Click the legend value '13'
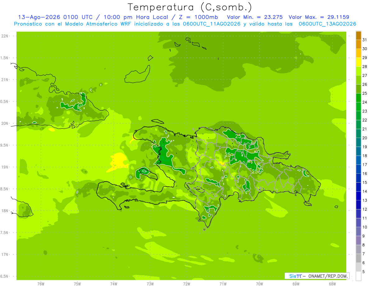This screenshot has height=288, width=373. point(365,200)
